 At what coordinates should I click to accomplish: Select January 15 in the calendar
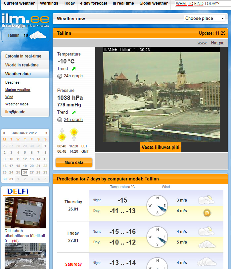(x=45, y=159)
